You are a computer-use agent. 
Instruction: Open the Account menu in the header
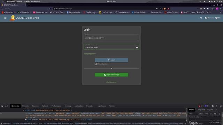point(209,18)
